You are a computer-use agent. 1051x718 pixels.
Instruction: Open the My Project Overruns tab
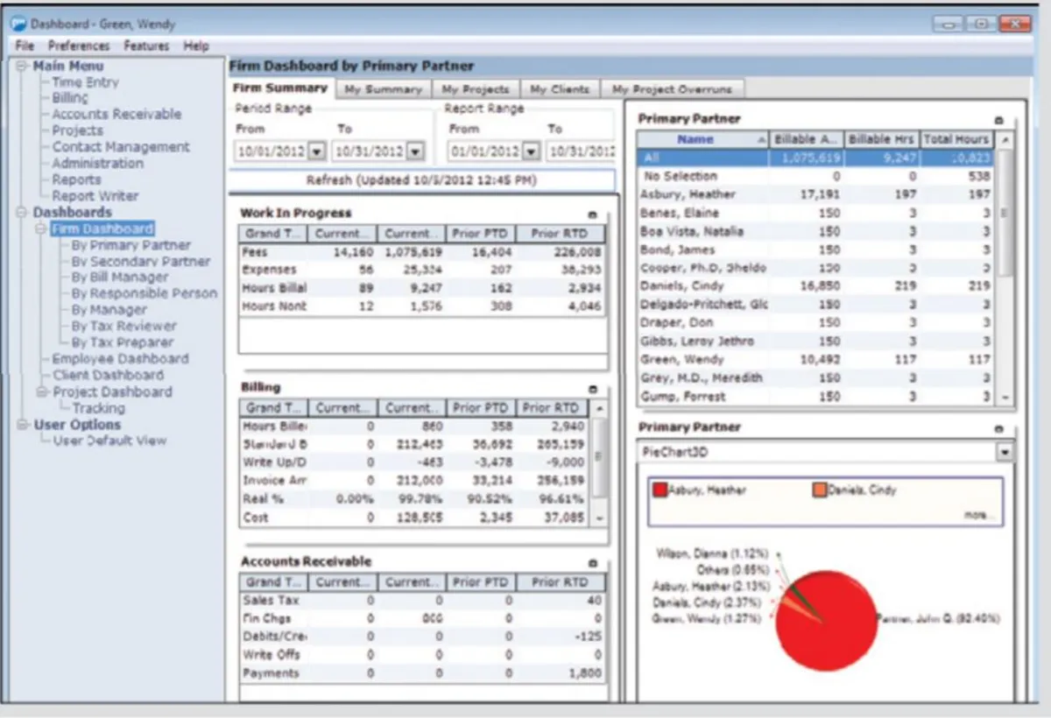[x=674, y=88]
